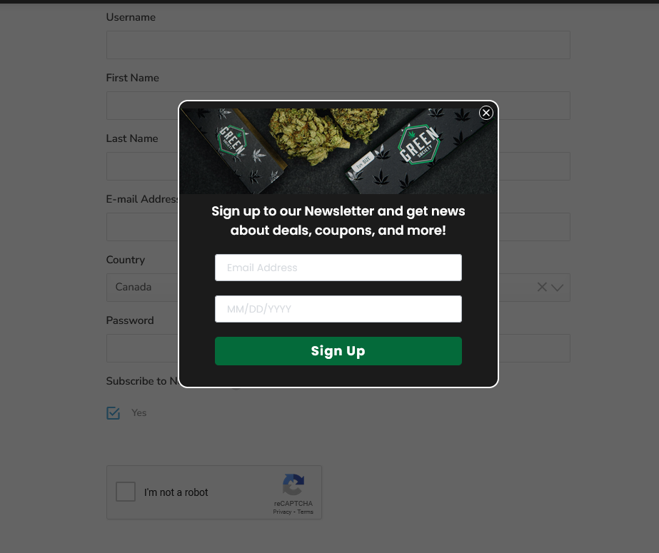Expand the Country dropdown arrow

tap(557, 288)
